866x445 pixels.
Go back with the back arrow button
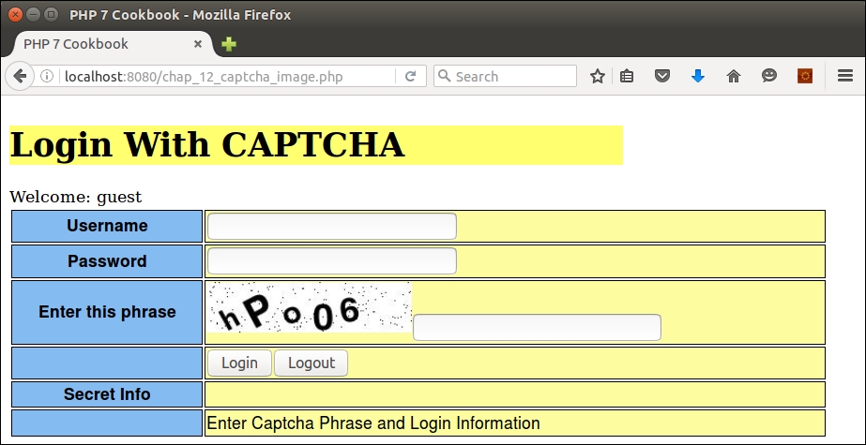(20, 76)
